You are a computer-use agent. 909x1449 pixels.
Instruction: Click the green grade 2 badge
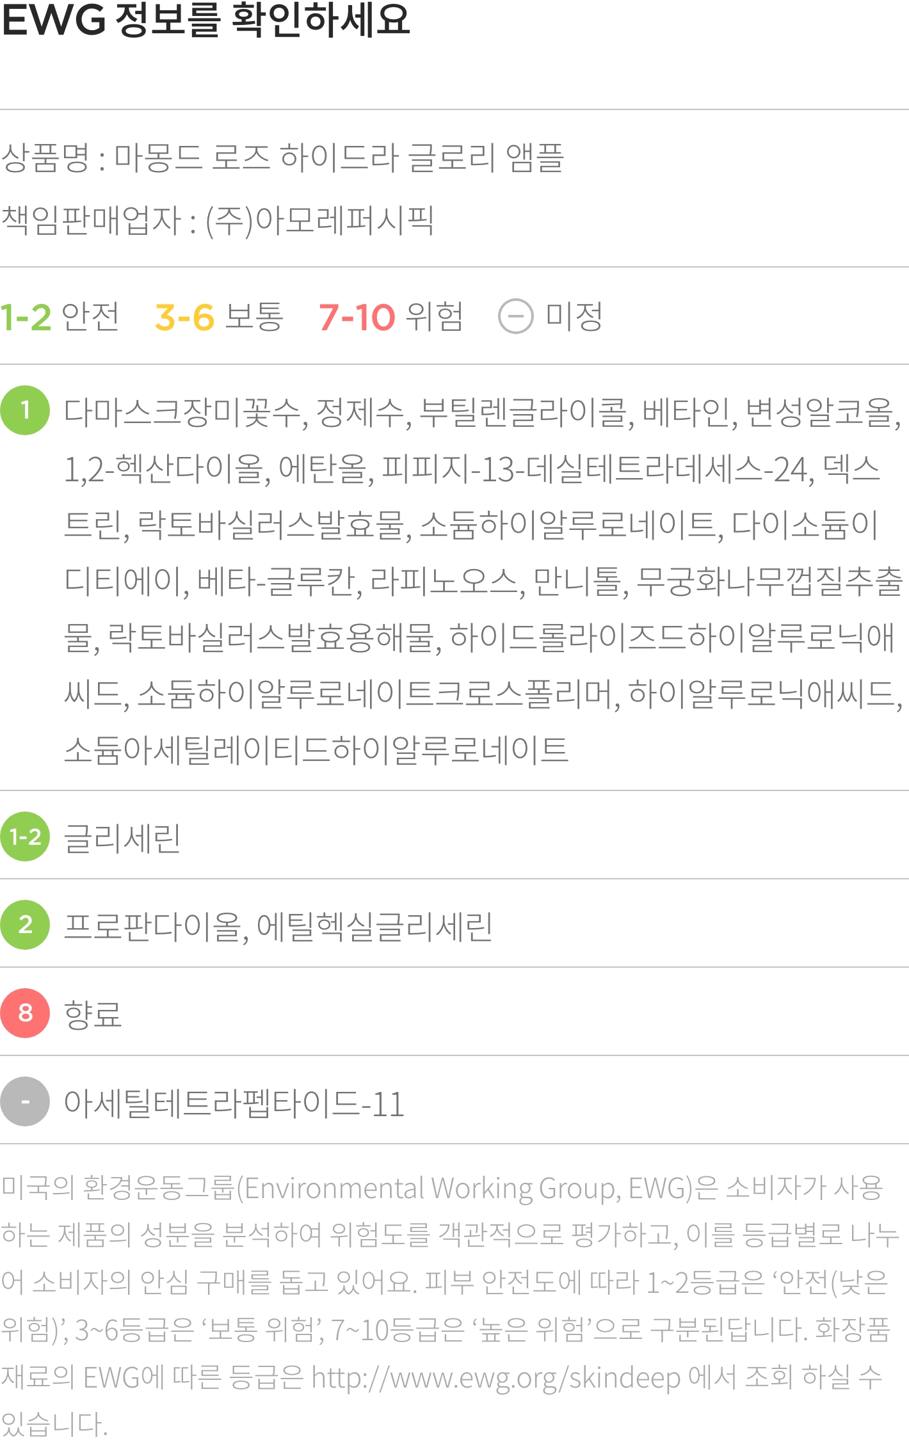(x=25, y=925)
